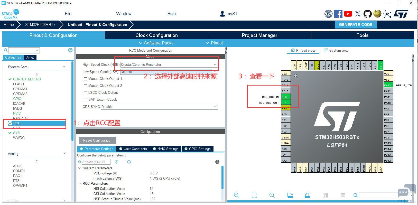This screenshot has width=418, height=205.
Task: Zoom in on the pinout view
Action: coord(237,195)
